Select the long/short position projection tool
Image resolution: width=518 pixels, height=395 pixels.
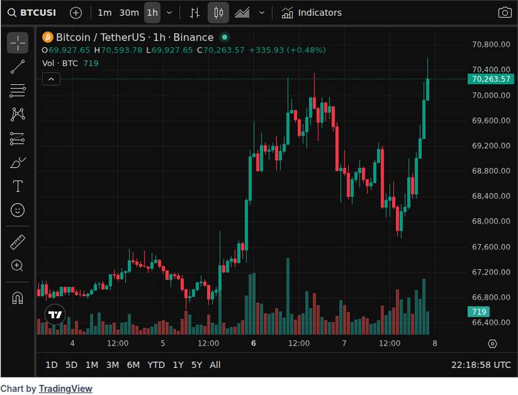[x=18, y=139]
